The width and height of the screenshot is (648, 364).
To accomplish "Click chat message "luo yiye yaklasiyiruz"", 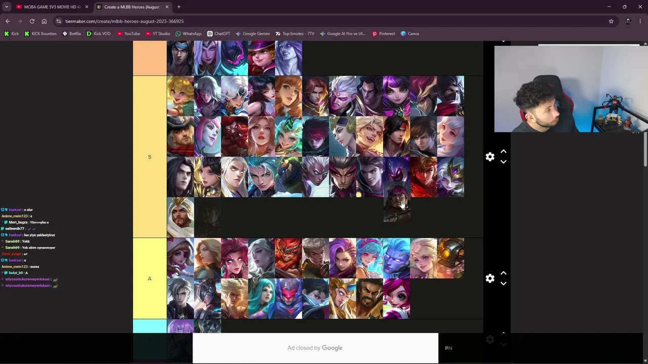I will pyautogui.click(x=39, y=235).
